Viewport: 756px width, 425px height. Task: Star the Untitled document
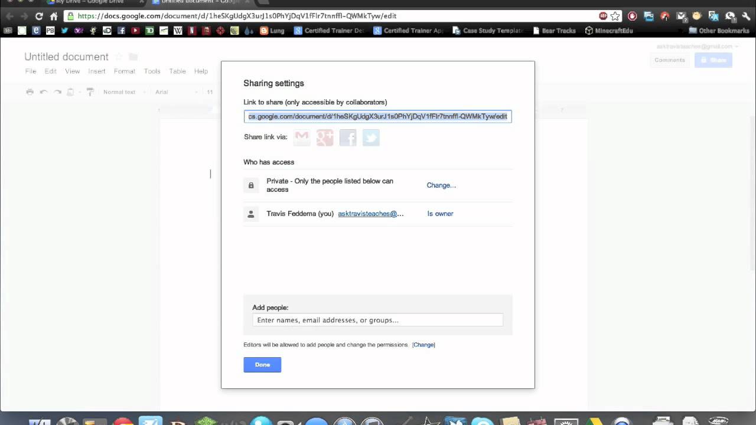tap(119, 57)
